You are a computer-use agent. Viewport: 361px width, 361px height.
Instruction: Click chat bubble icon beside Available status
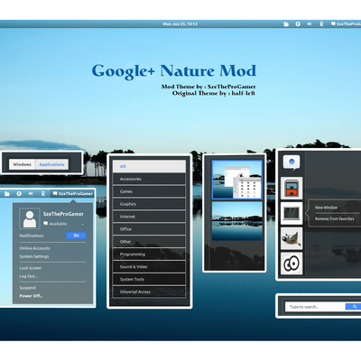coord(45,224)
